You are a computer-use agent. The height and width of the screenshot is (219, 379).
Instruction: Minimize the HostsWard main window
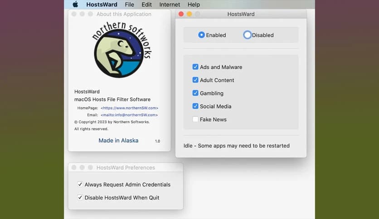189,14
